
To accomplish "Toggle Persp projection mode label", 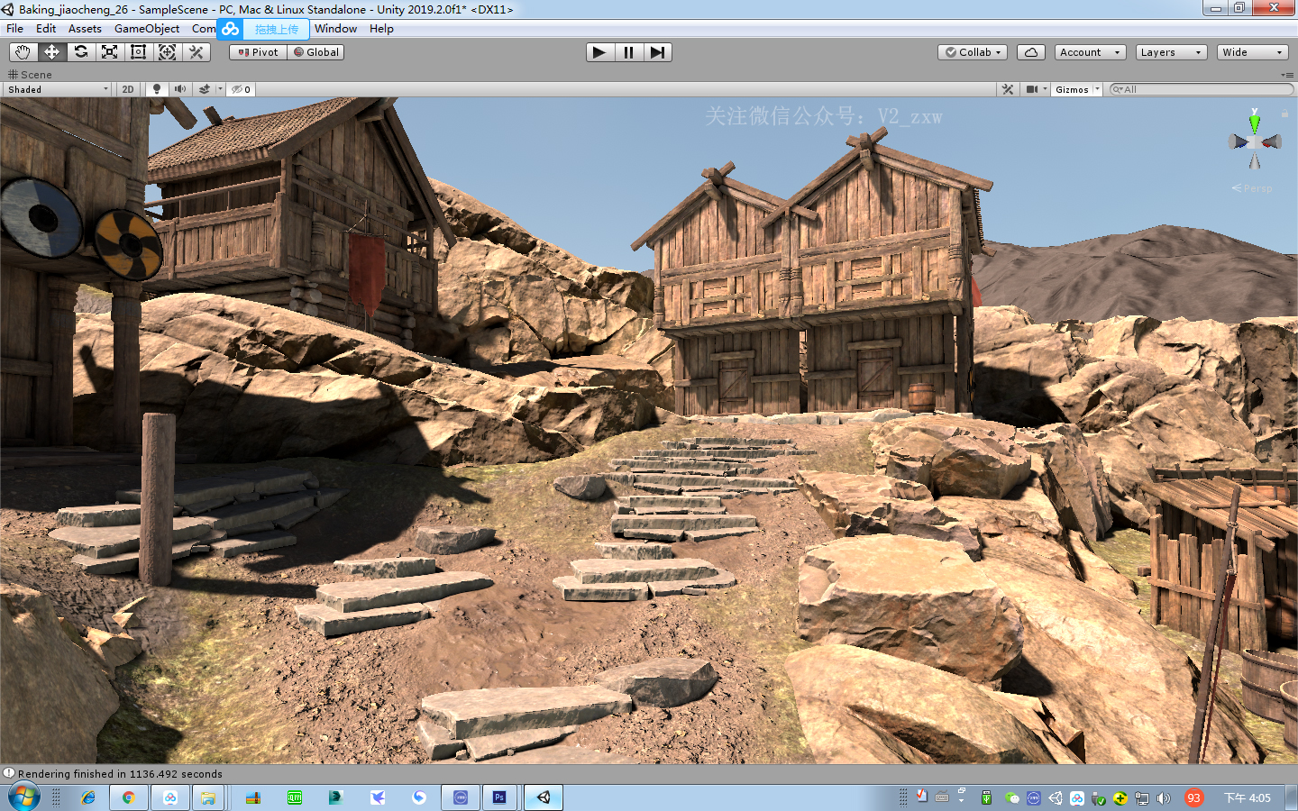I will click(x=1252, y=188).
